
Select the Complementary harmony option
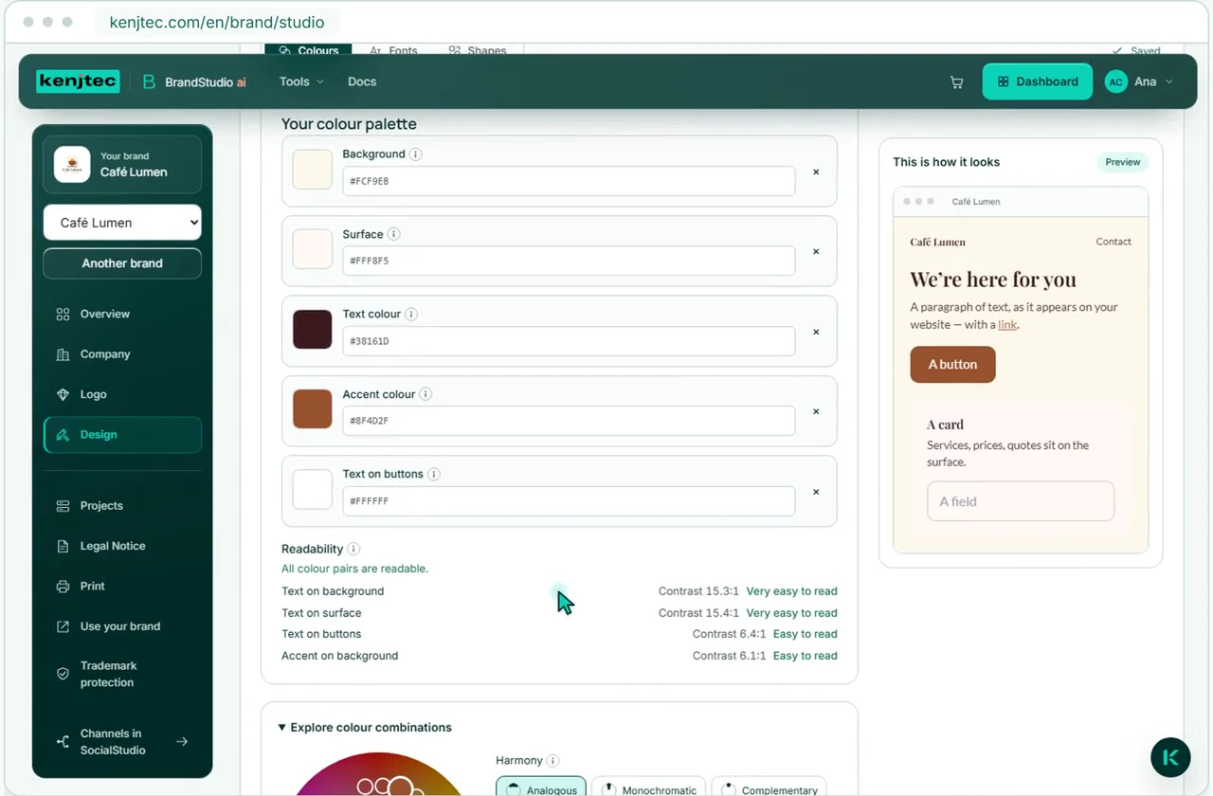pyautogui.click(x=769, y=787)
